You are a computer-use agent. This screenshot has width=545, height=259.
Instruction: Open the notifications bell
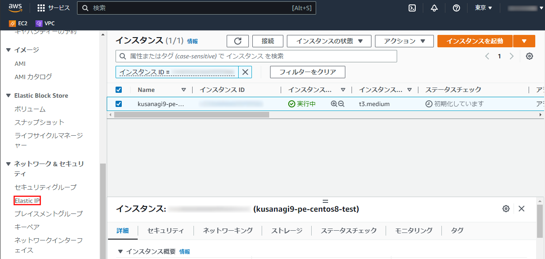(x=434, y=8)
